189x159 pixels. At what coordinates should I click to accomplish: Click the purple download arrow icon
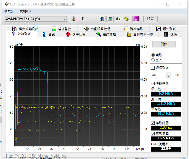click(136, 19)
